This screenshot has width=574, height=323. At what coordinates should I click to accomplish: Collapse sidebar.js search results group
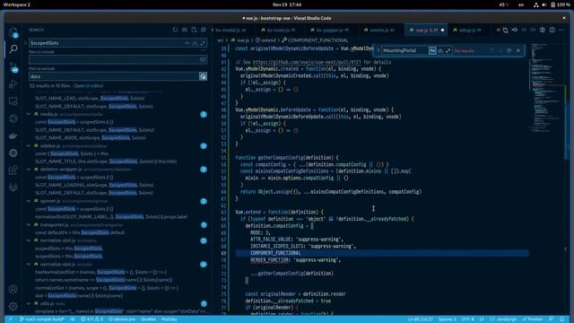pos(29,145)
